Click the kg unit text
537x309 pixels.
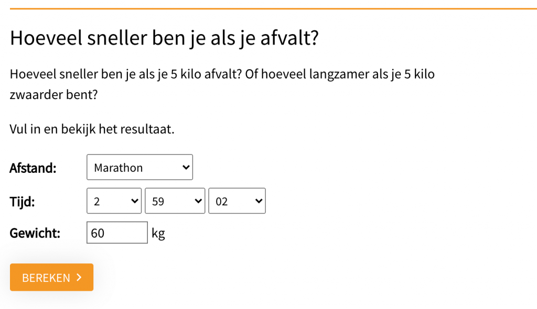click(x=158, y=234)
